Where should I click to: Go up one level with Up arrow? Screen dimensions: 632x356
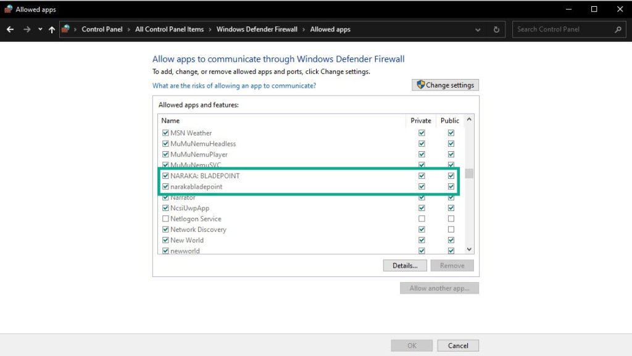point(52,30)
